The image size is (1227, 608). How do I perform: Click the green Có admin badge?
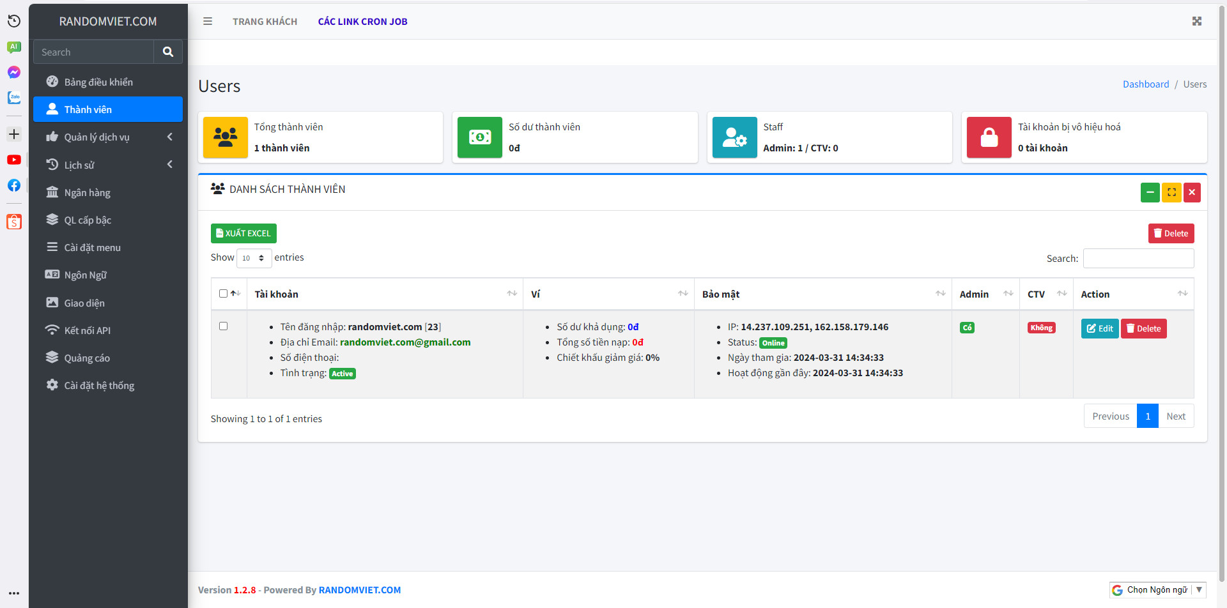(967, 328)
